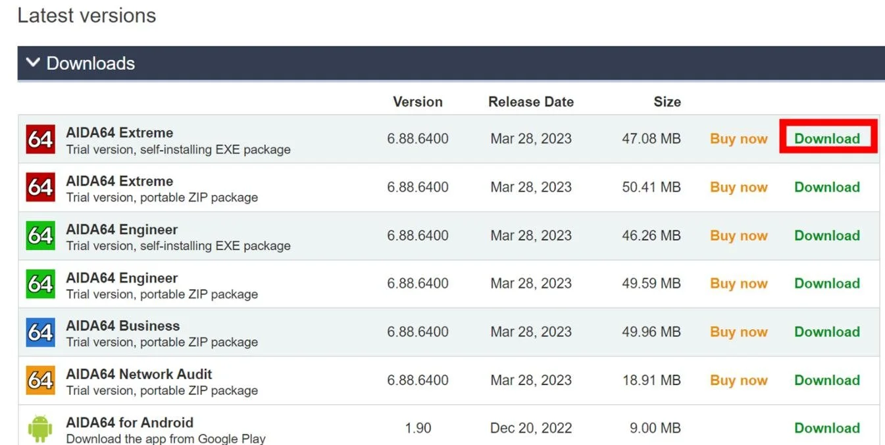Download AIDA64 Extreme self-installing EXE package
This screenshot has height=445, width=885.
827,139
